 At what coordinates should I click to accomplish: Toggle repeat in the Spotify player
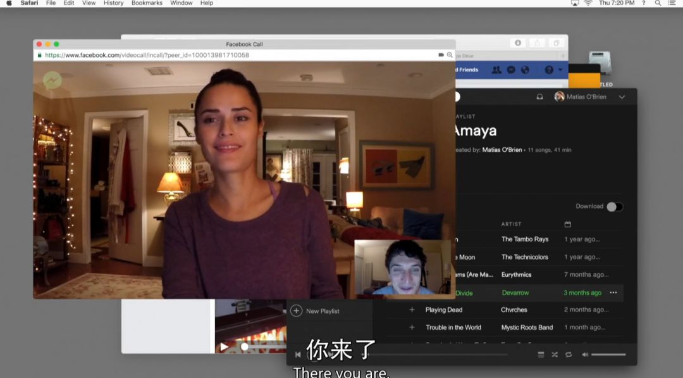[569, 355]
